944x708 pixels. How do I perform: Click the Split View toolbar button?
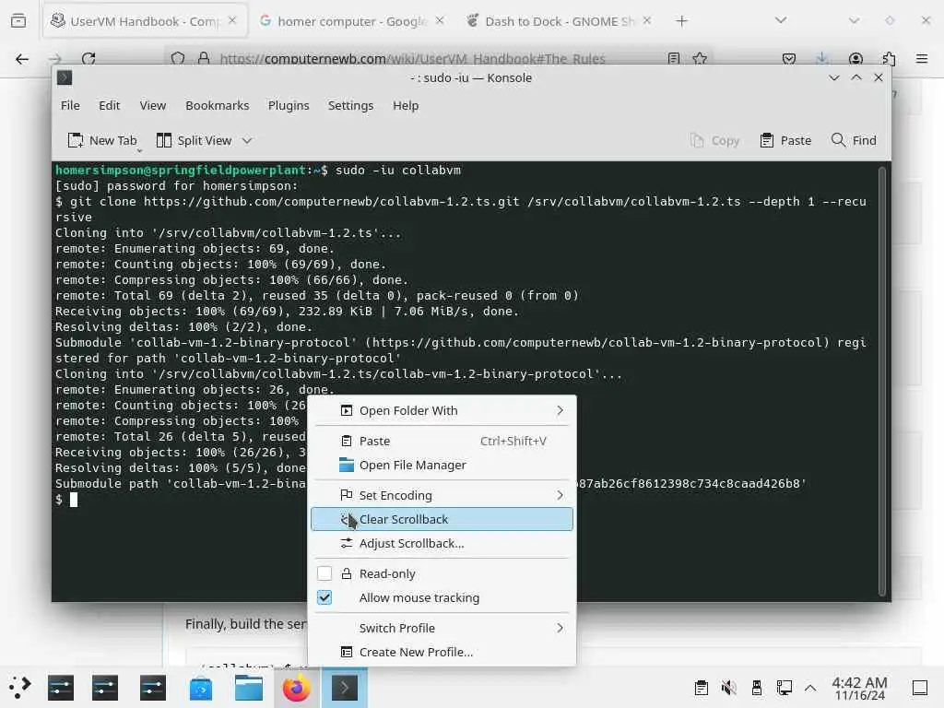pyautogui.click(x=194, y=140)
